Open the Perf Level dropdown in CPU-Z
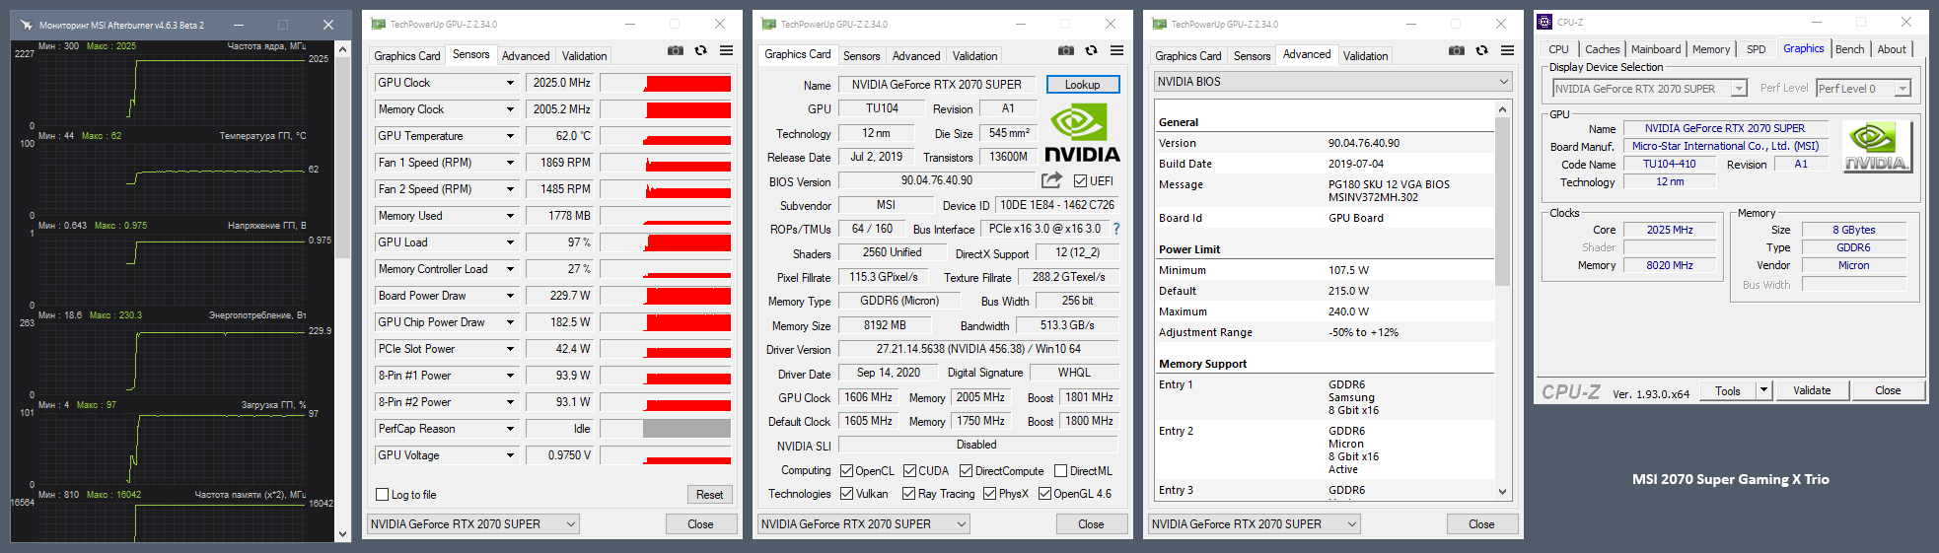Viewport: 1939px width, 553px height. (x=1864, y=89)
